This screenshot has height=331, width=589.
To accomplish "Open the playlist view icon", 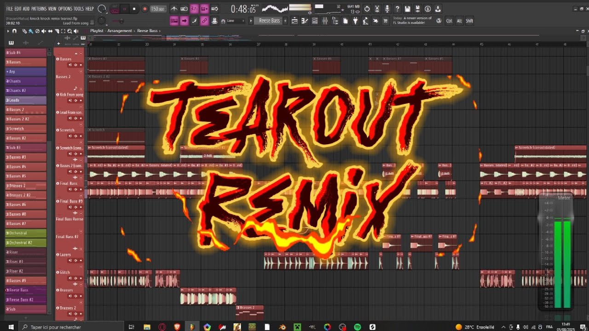I will 294,21.
